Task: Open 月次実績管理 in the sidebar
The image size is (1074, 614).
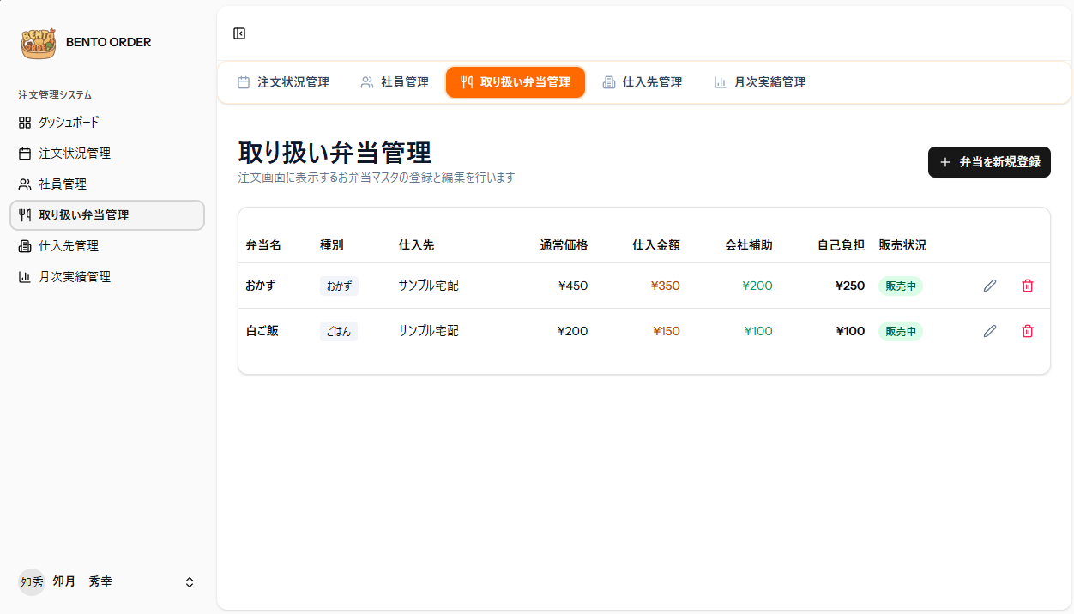Action: pos(107,277)
